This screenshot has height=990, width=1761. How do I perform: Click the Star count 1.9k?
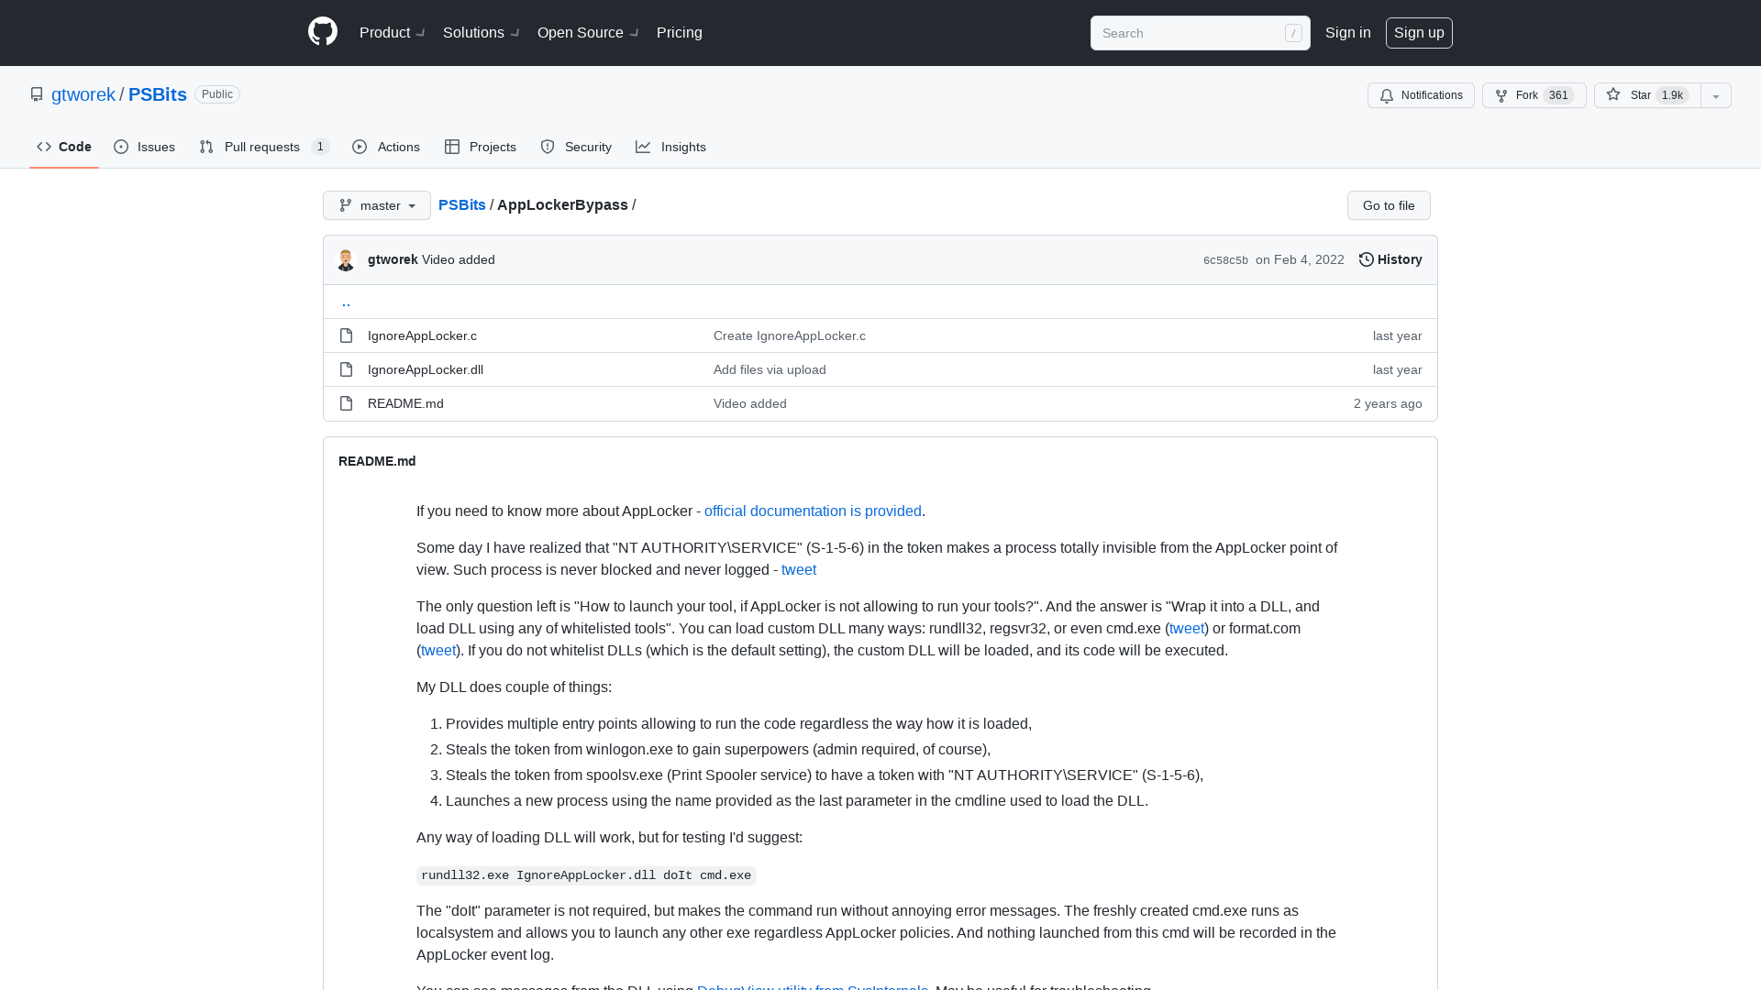(1673, 95)
